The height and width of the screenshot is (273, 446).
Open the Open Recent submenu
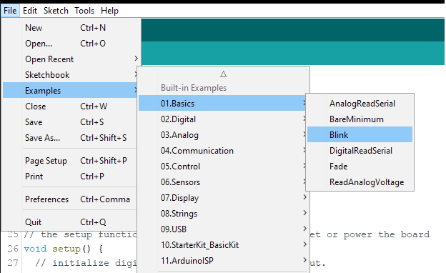pyautogui.click(x=71, y=59)
